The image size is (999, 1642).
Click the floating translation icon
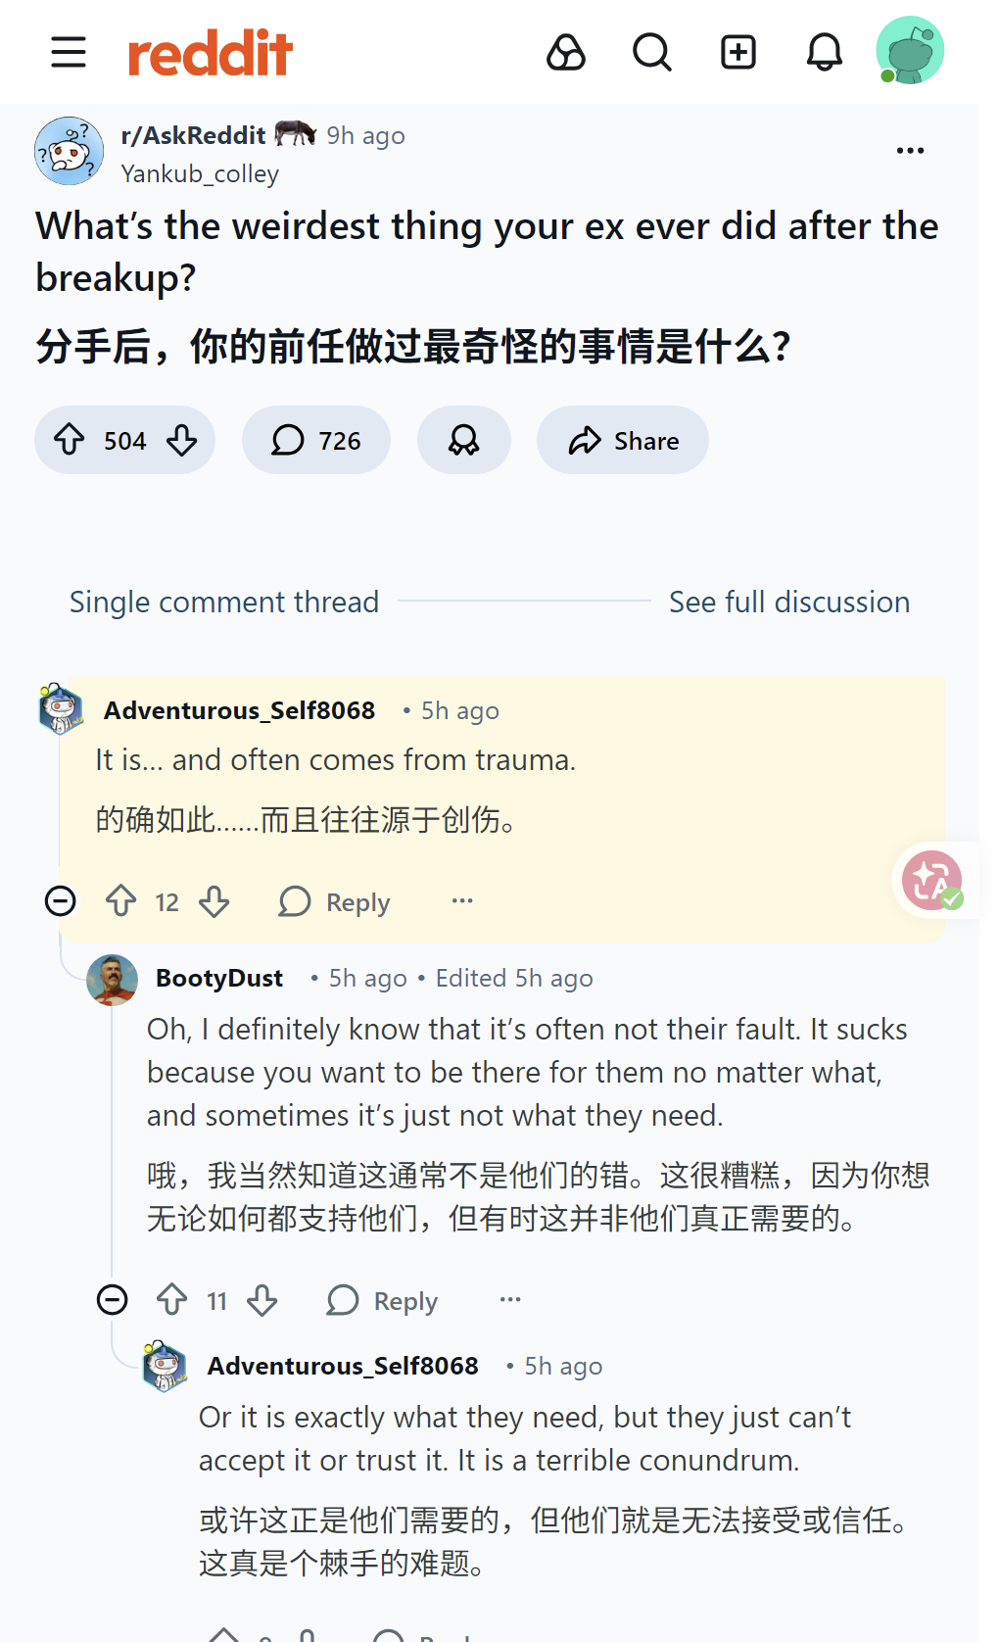pyautogui.click(x=931, y=881)
